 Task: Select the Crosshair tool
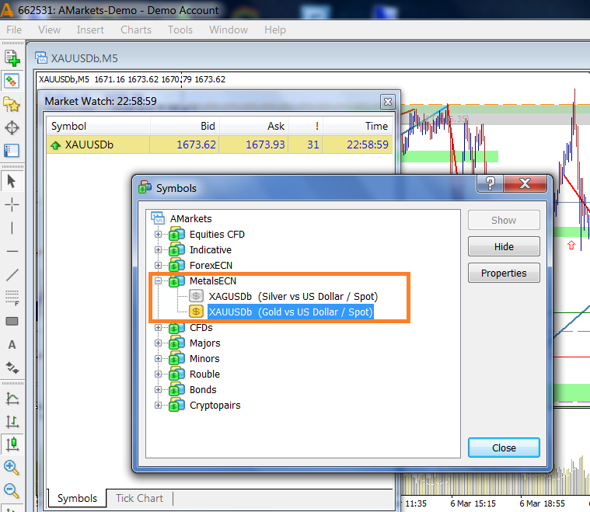coord(12,205)
